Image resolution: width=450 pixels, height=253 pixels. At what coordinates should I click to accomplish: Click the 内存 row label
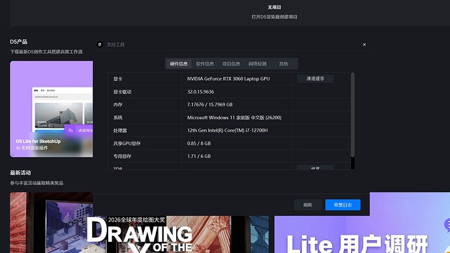[x=117, y=104]
